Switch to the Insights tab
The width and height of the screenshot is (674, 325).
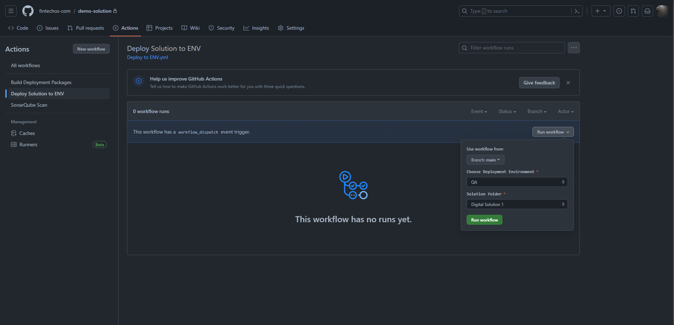click(256, 28)
